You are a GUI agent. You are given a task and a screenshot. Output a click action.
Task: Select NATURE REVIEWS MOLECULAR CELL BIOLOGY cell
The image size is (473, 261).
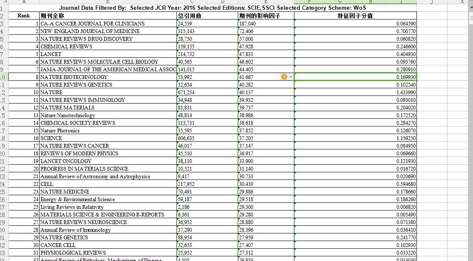coord(108,62)
